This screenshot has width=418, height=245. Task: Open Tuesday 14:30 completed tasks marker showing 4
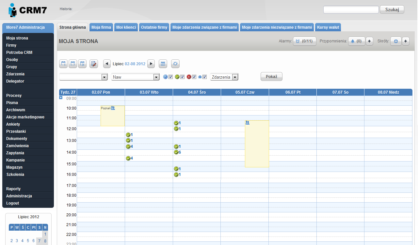(130, 158)
